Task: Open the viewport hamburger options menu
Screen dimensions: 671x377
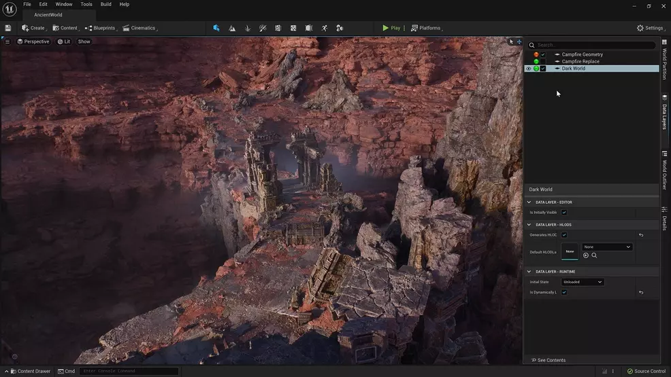Action: (7, 41)
